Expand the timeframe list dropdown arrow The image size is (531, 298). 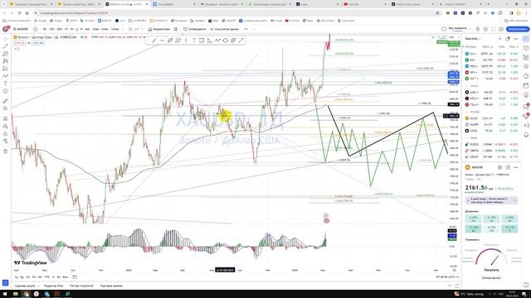(124, 29)
